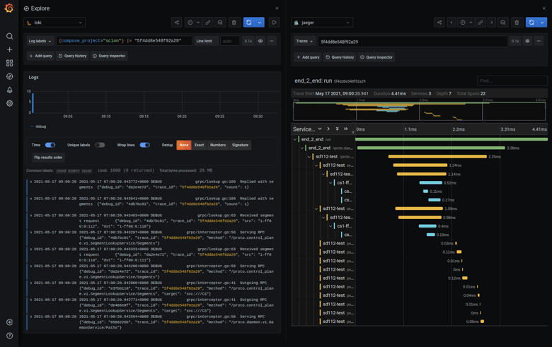Run the jaeger query with refresh button
The height and width of the screenshot is (347, 552).
(531, 23)
